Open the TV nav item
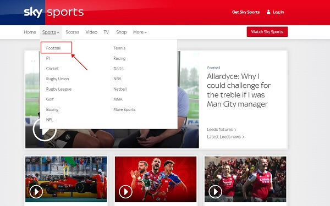This screenshot has width=330, height=206. pos(106,32)
